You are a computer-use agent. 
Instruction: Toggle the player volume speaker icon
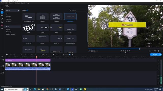click(155, 51)
